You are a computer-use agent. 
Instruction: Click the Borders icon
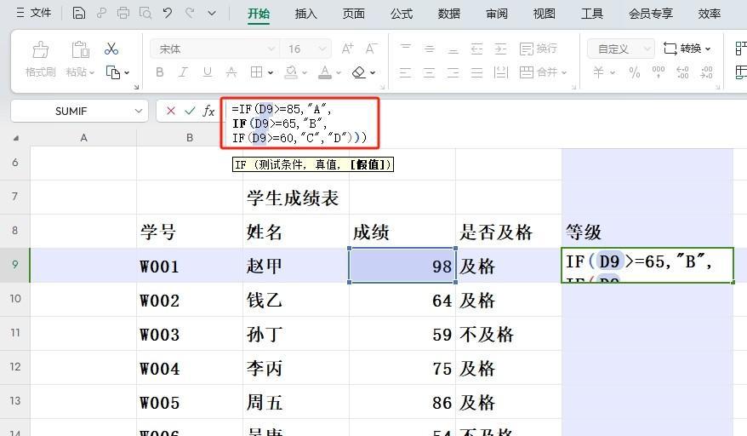[x=256, y=72]
